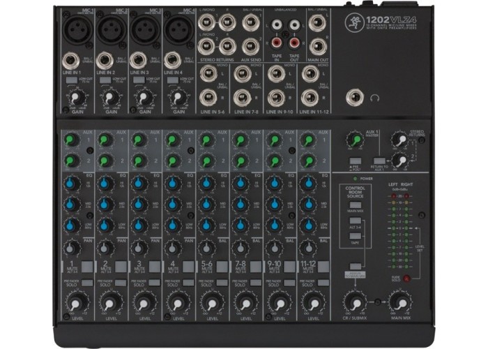Select the LINE IN 11-12 right jack
The height and width of the screenshot is (349, 488).
[x=310, y=98]
